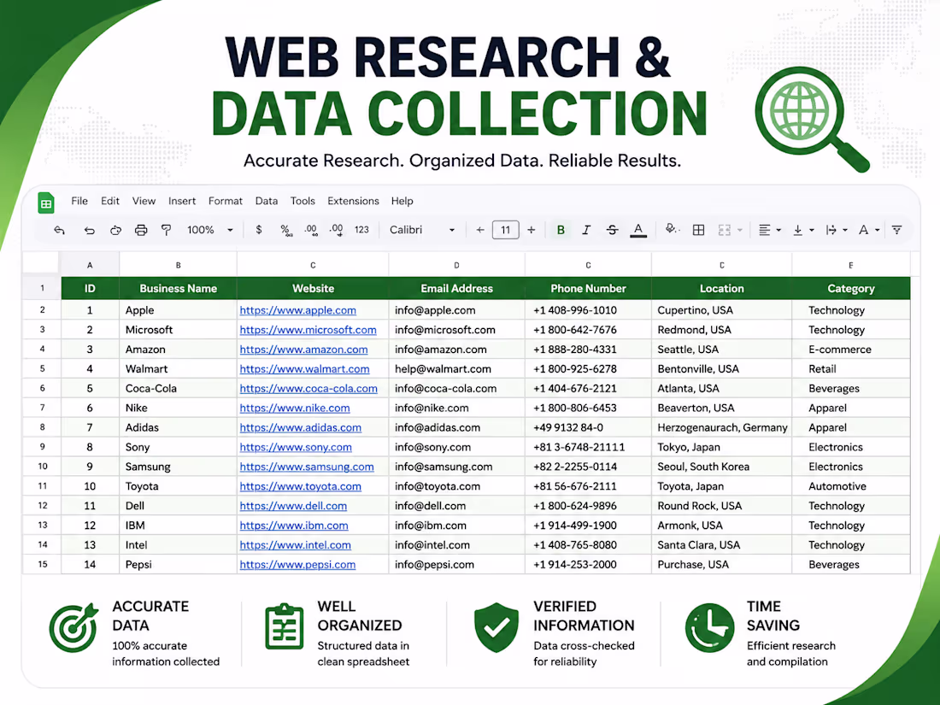Viewport: 940px width, 705px height.
Task: Decrease font size with minus arrow
Action: click(x=479, y=230)
